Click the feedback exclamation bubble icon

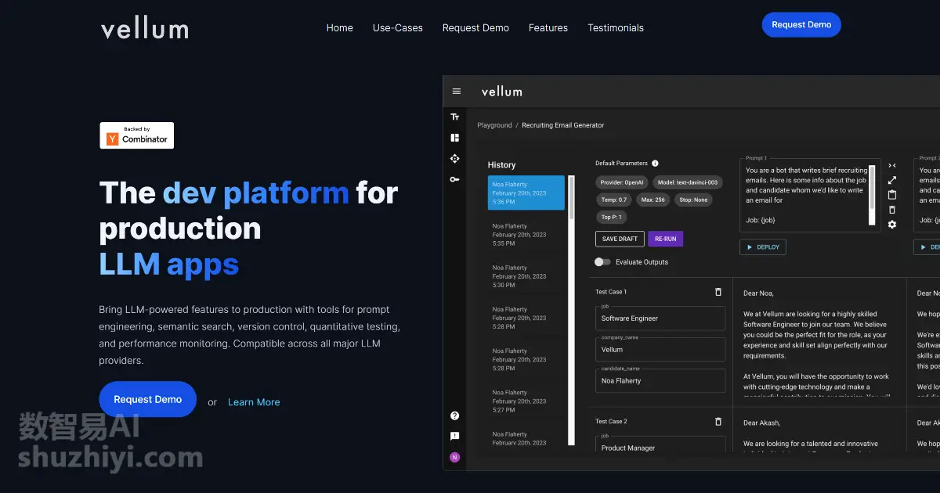pyautogui.click(x=455, y=437)
